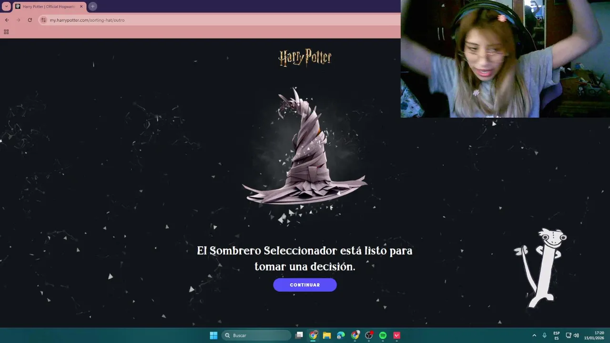
Task: Switch to the first Chrome taskbar icon
Action: [x=313, y=335]
